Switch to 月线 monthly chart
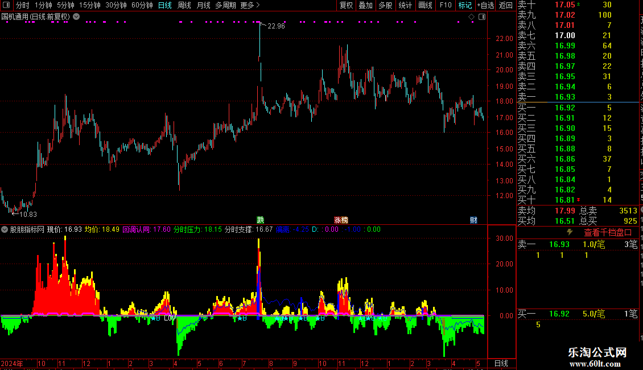 [203, 5]
